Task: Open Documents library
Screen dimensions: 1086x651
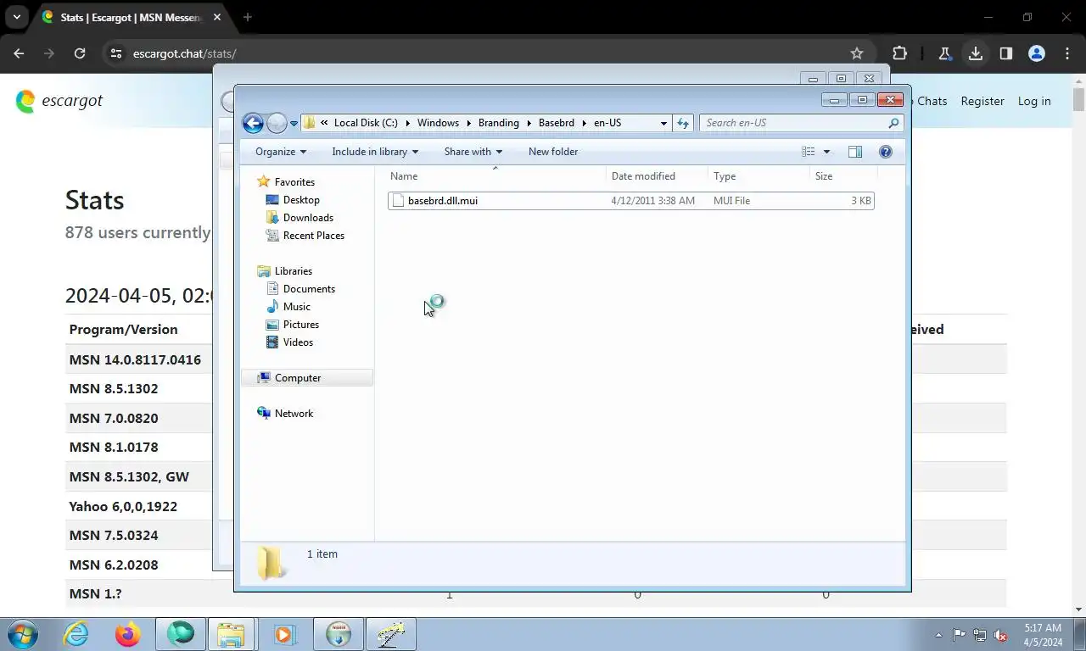Action: (309, 289)
